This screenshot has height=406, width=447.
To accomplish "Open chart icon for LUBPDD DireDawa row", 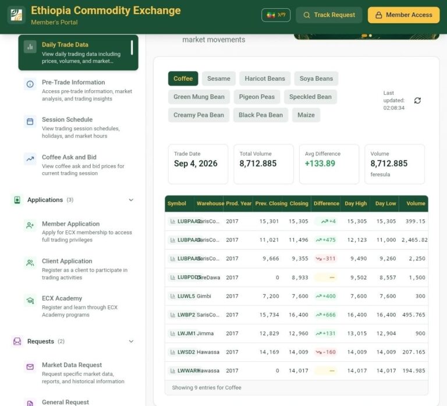I will pyautogui.click(x=173, y=277).
